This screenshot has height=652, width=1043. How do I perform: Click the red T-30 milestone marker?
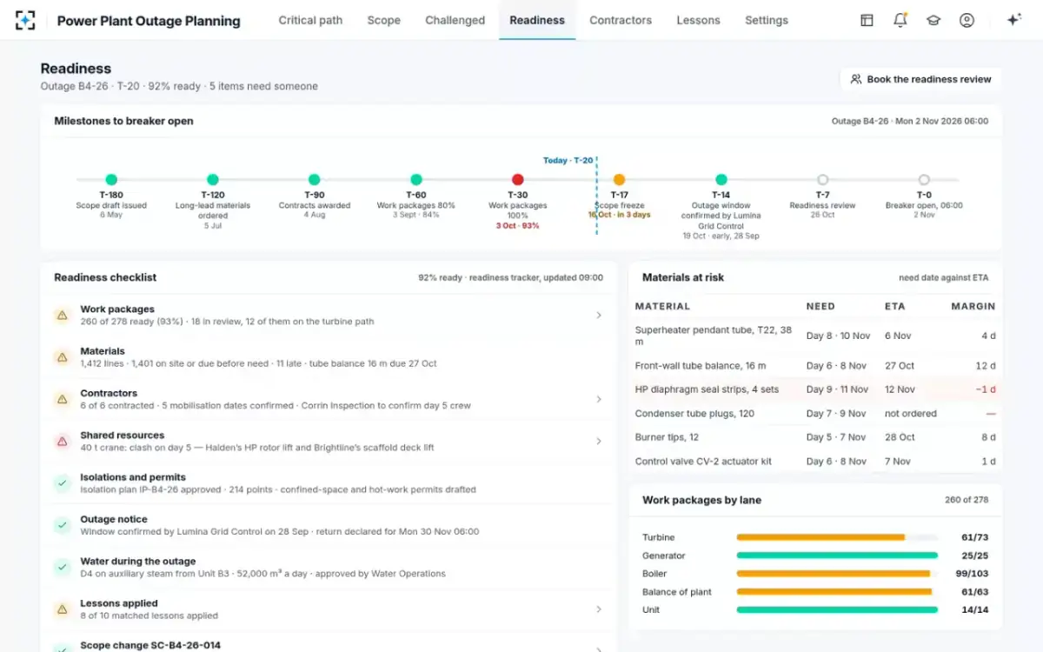(x=518, y=180)
